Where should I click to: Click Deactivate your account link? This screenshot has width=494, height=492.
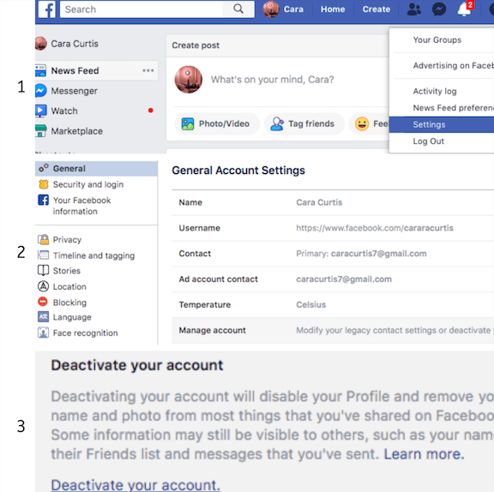pyautogui.click(x=136, y=485)
